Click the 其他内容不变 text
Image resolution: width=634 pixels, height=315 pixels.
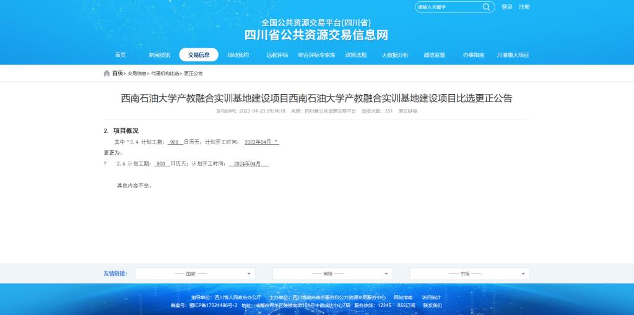click(134, 186)
